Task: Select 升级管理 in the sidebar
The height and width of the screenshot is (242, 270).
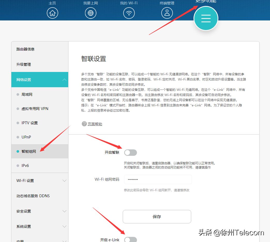Action: pos(24,64)
